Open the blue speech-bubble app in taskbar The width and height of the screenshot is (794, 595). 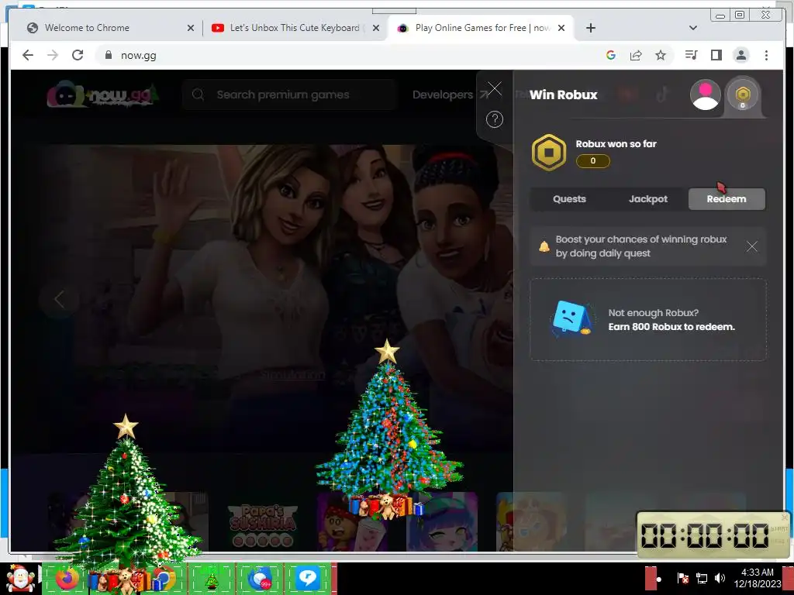pyautogui.click(x=307, y=579)
